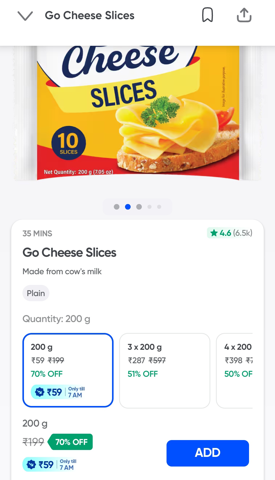
Task: Go to first image carousel dot
Action: click(117, 207)
